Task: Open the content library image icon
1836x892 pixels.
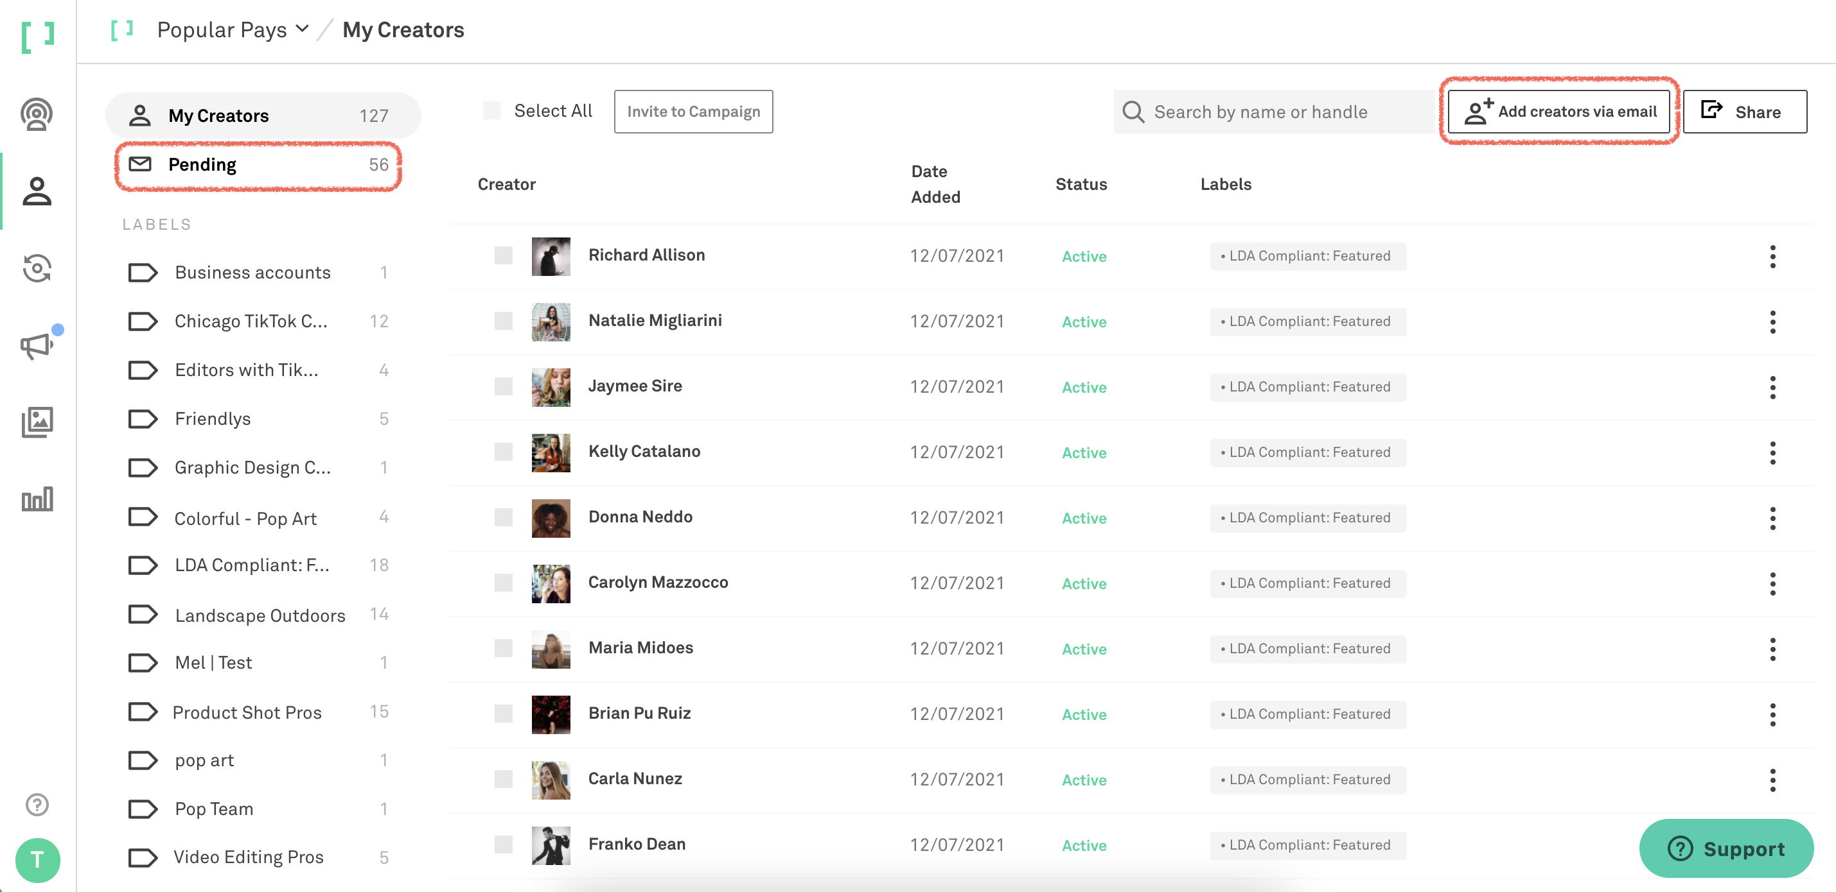Action: 37,422
